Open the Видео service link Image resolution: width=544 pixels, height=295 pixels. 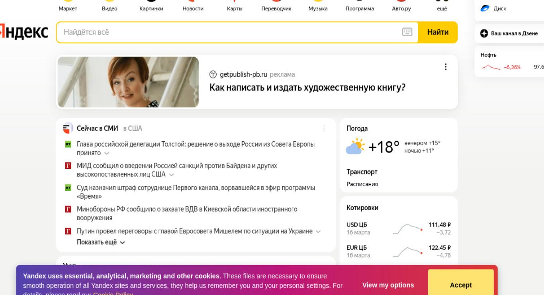[x=110, y=9]
